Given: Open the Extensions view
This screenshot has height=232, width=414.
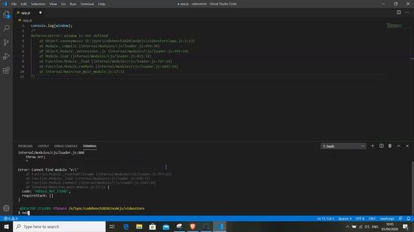Looking at the screenshot, I should coord(6,70).
